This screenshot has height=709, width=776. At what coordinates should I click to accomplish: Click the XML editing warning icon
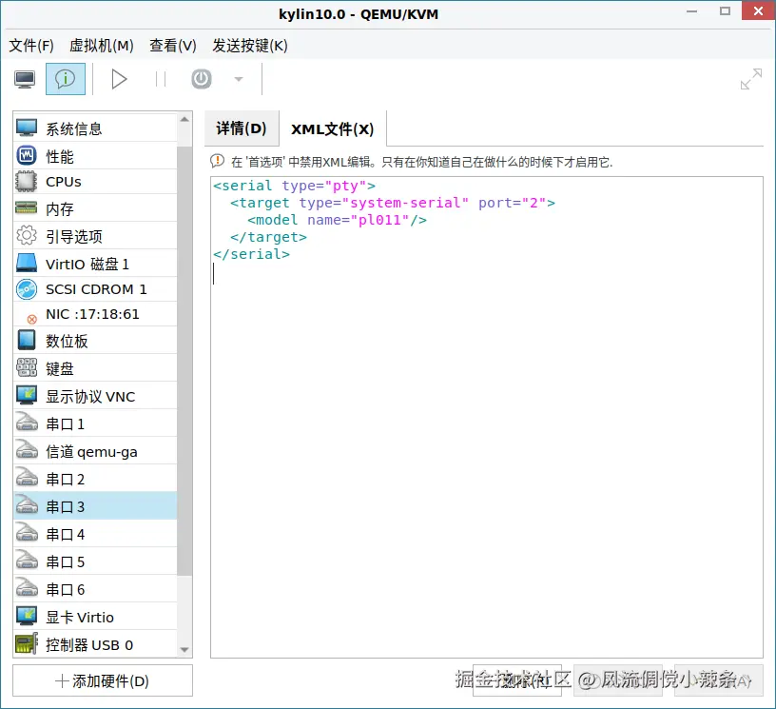pos(217,161)
